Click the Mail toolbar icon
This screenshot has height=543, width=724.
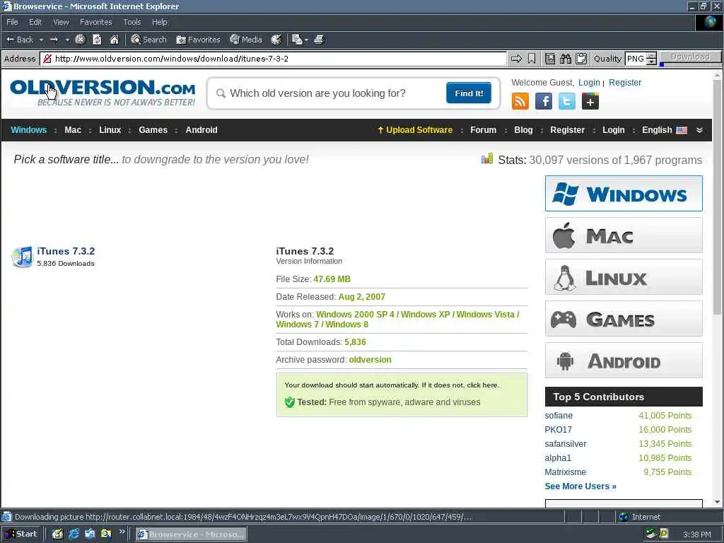[297, 40]
